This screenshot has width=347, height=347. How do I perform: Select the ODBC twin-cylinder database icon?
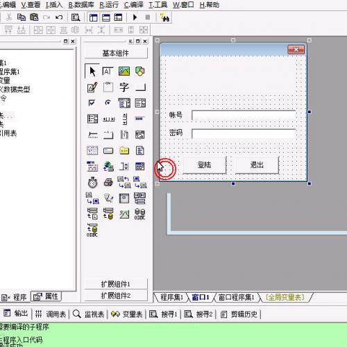click(x=139, y=214)
